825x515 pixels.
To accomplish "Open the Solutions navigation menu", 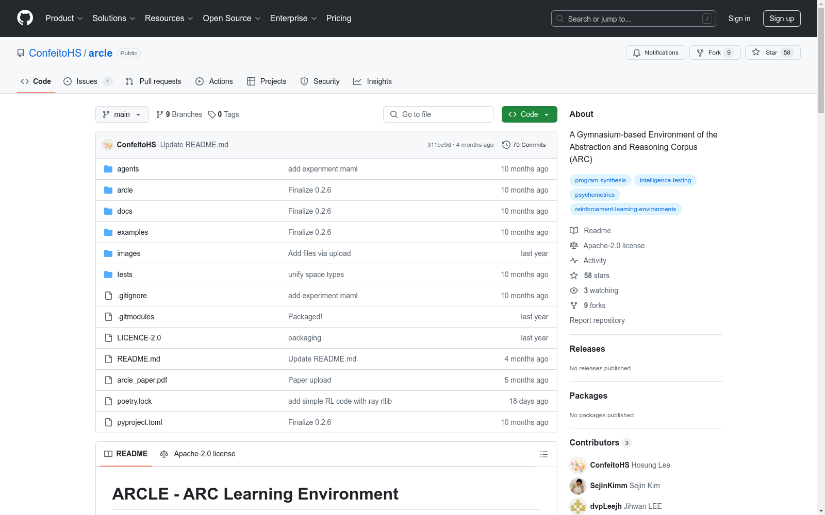I will tap(113, 19).
